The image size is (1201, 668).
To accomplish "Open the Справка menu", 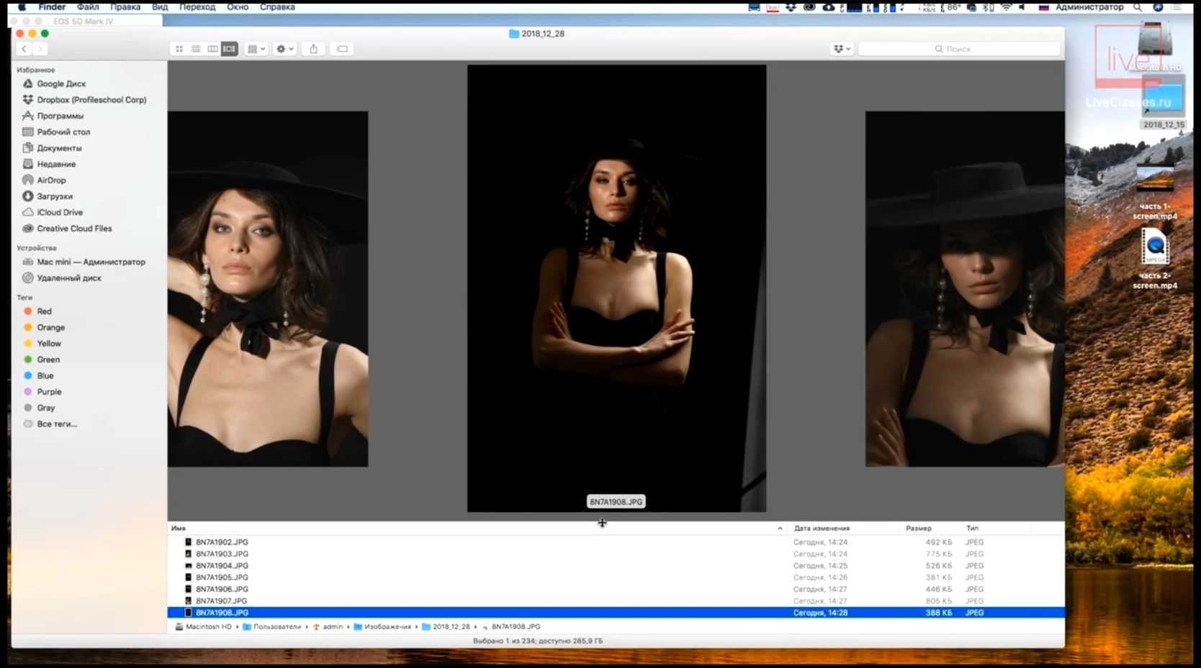I will 277,7.
